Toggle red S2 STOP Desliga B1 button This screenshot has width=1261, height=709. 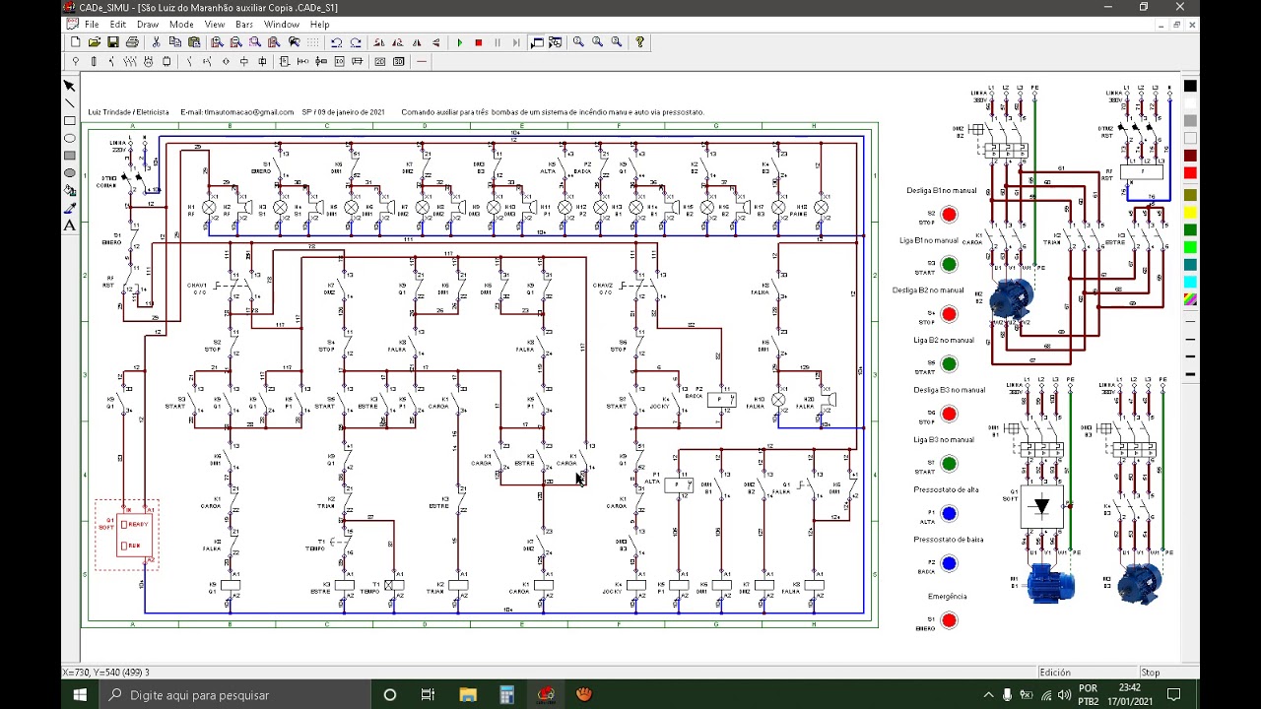[949, 215]
